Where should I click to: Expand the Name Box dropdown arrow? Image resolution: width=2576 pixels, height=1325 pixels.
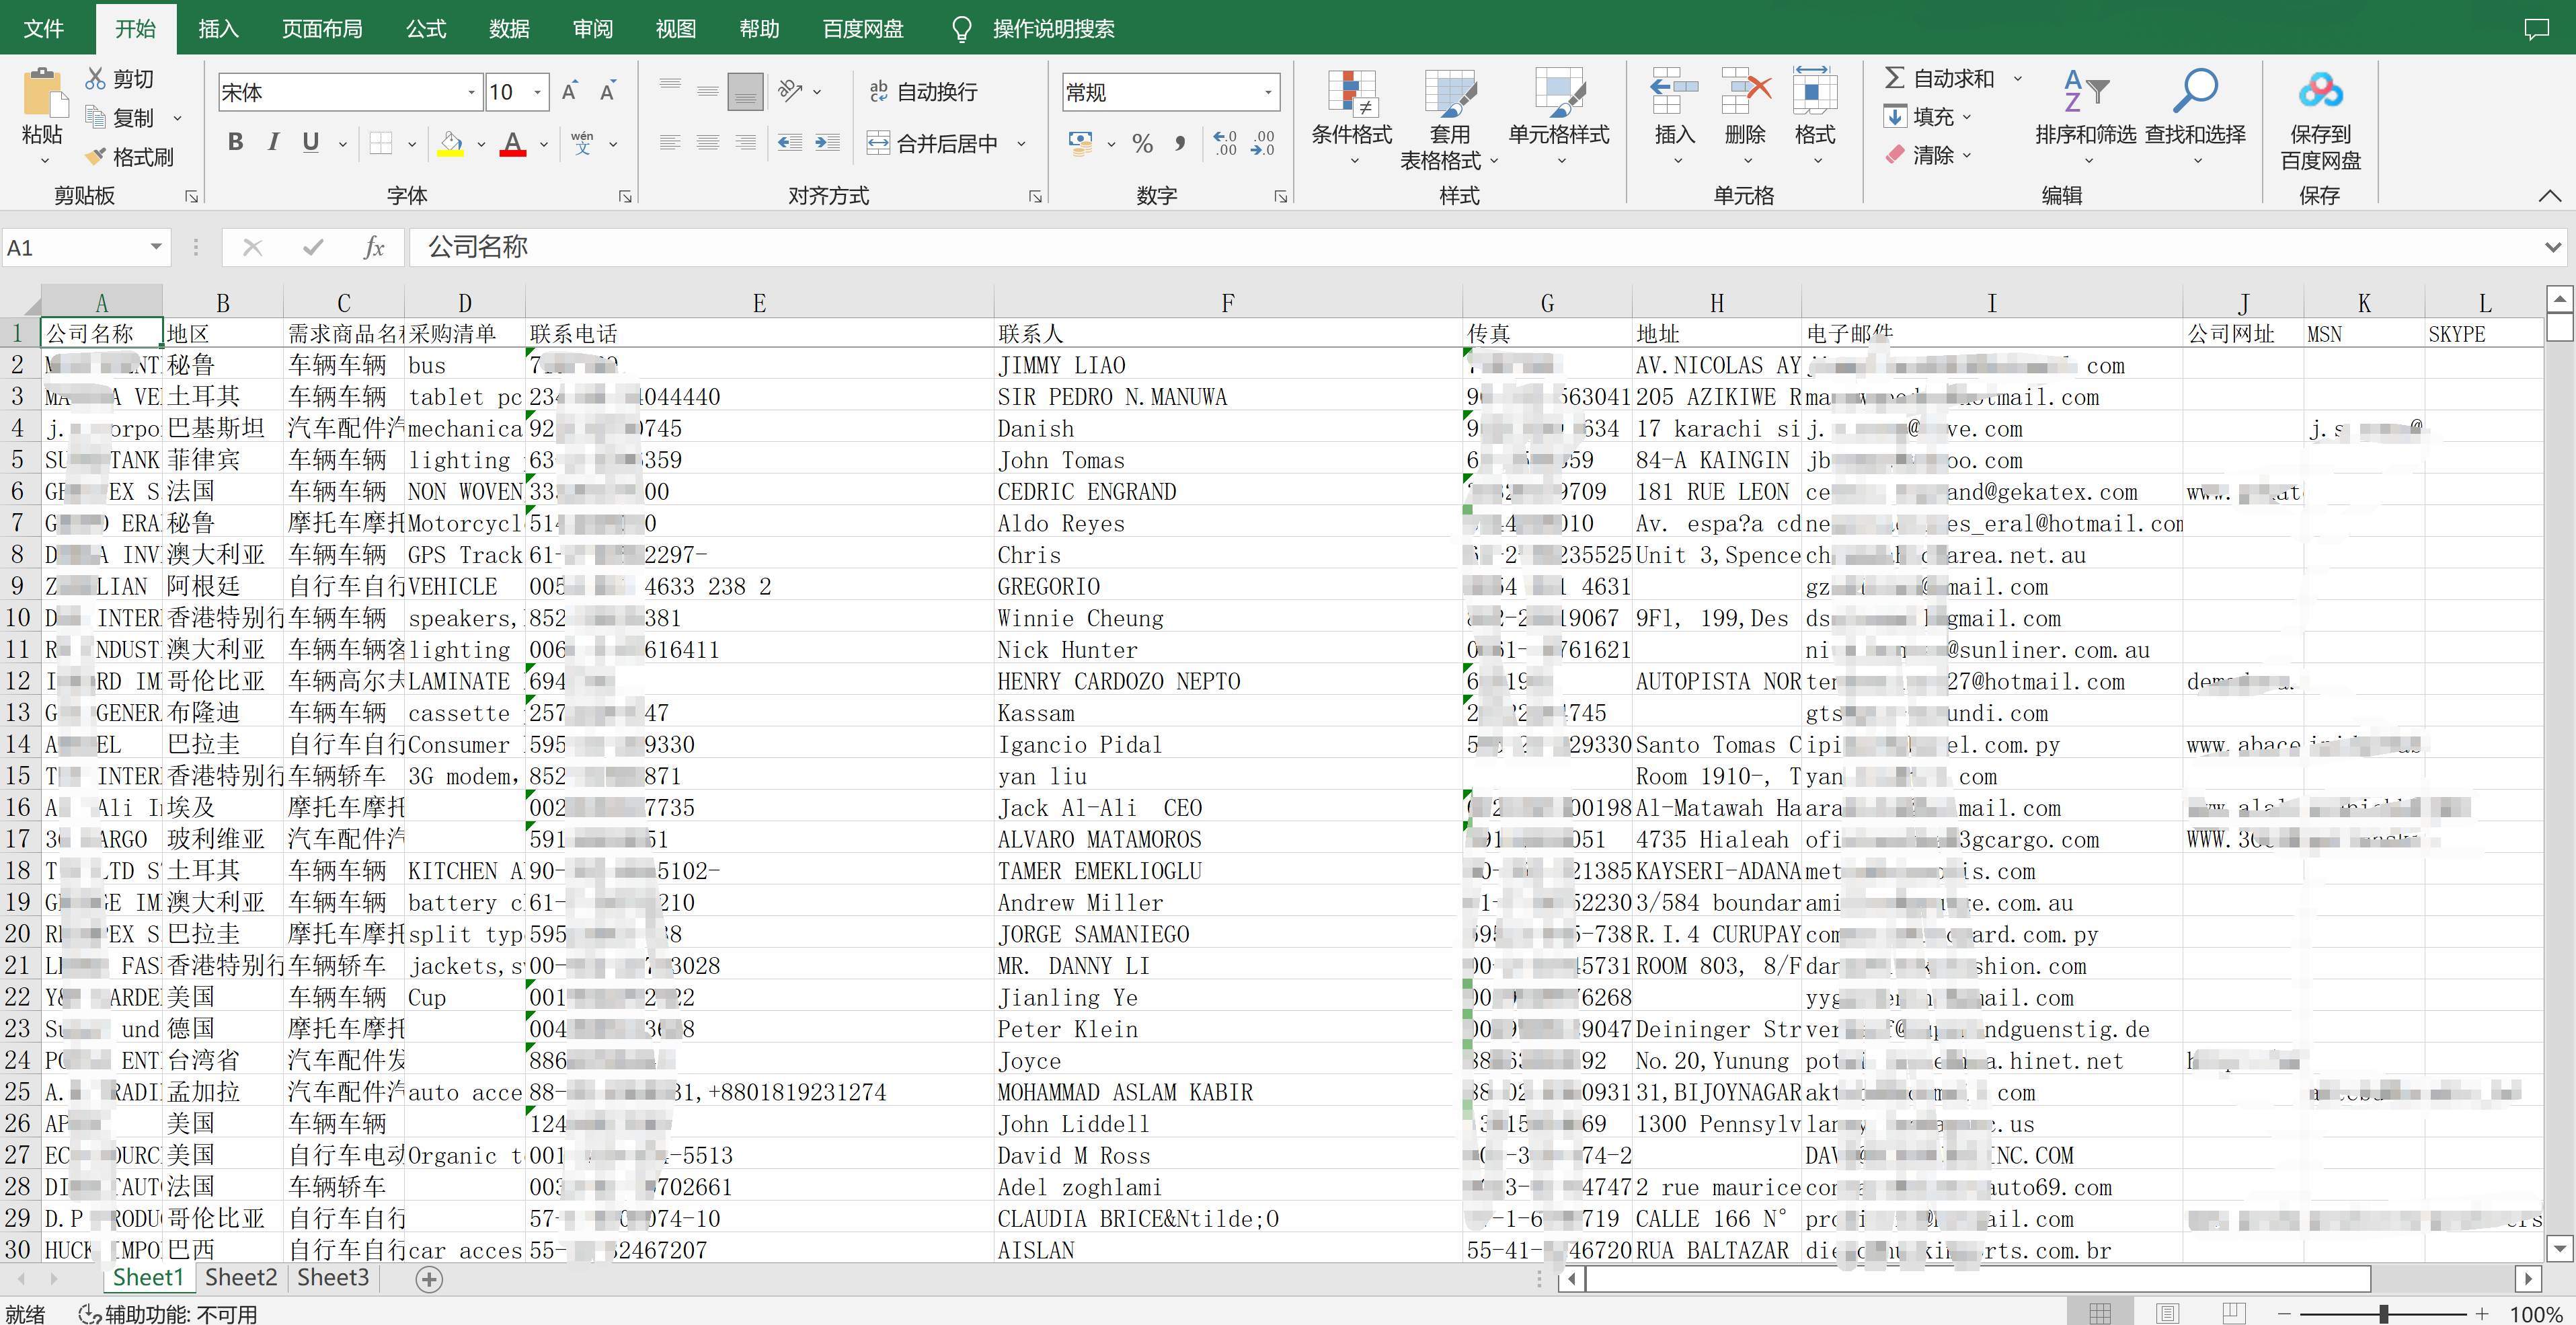(x=156, y=247)
